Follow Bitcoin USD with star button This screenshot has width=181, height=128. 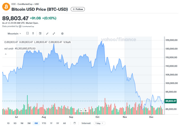[x=78, y=9]
